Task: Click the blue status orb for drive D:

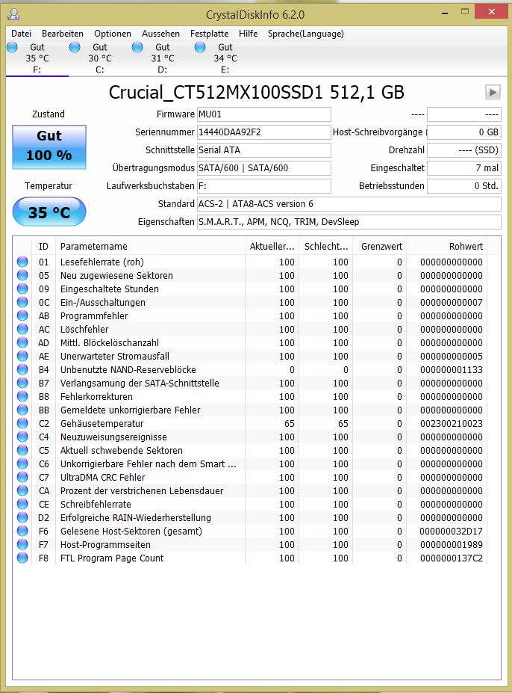Action: click(138, 47)
